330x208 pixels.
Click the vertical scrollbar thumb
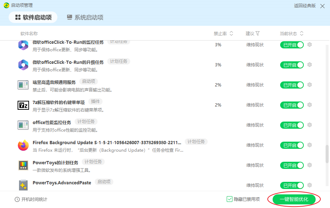tap(327, 153)
